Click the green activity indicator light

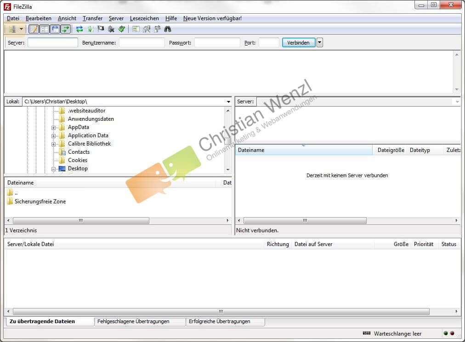pyautogui.click(x=445, y=333)
